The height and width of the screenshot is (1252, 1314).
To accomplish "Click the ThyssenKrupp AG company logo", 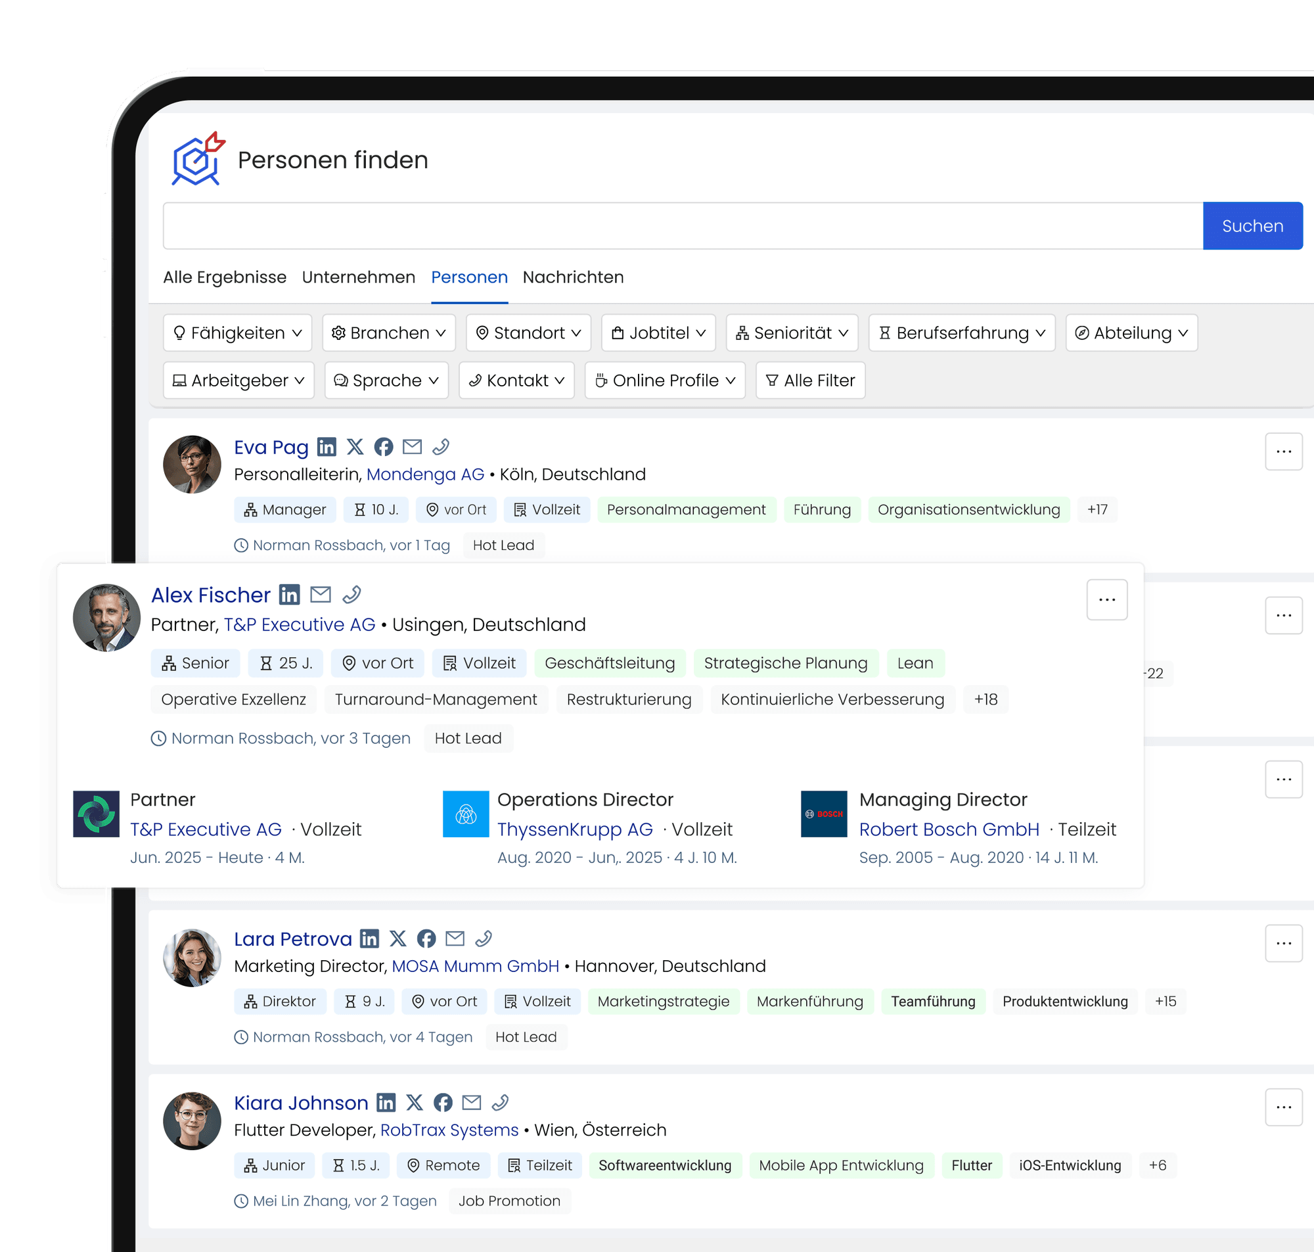I will click(x=466, y=814).
